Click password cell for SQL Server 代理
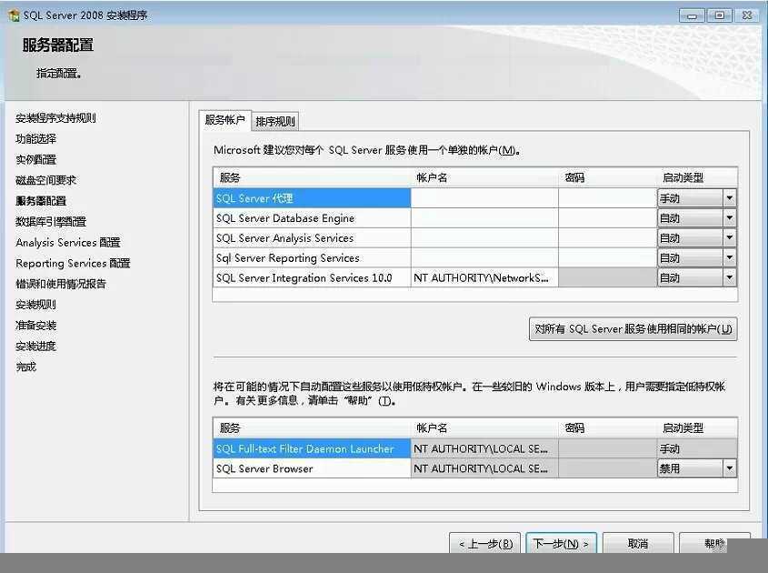768x573 pixels. coord(607,198)
